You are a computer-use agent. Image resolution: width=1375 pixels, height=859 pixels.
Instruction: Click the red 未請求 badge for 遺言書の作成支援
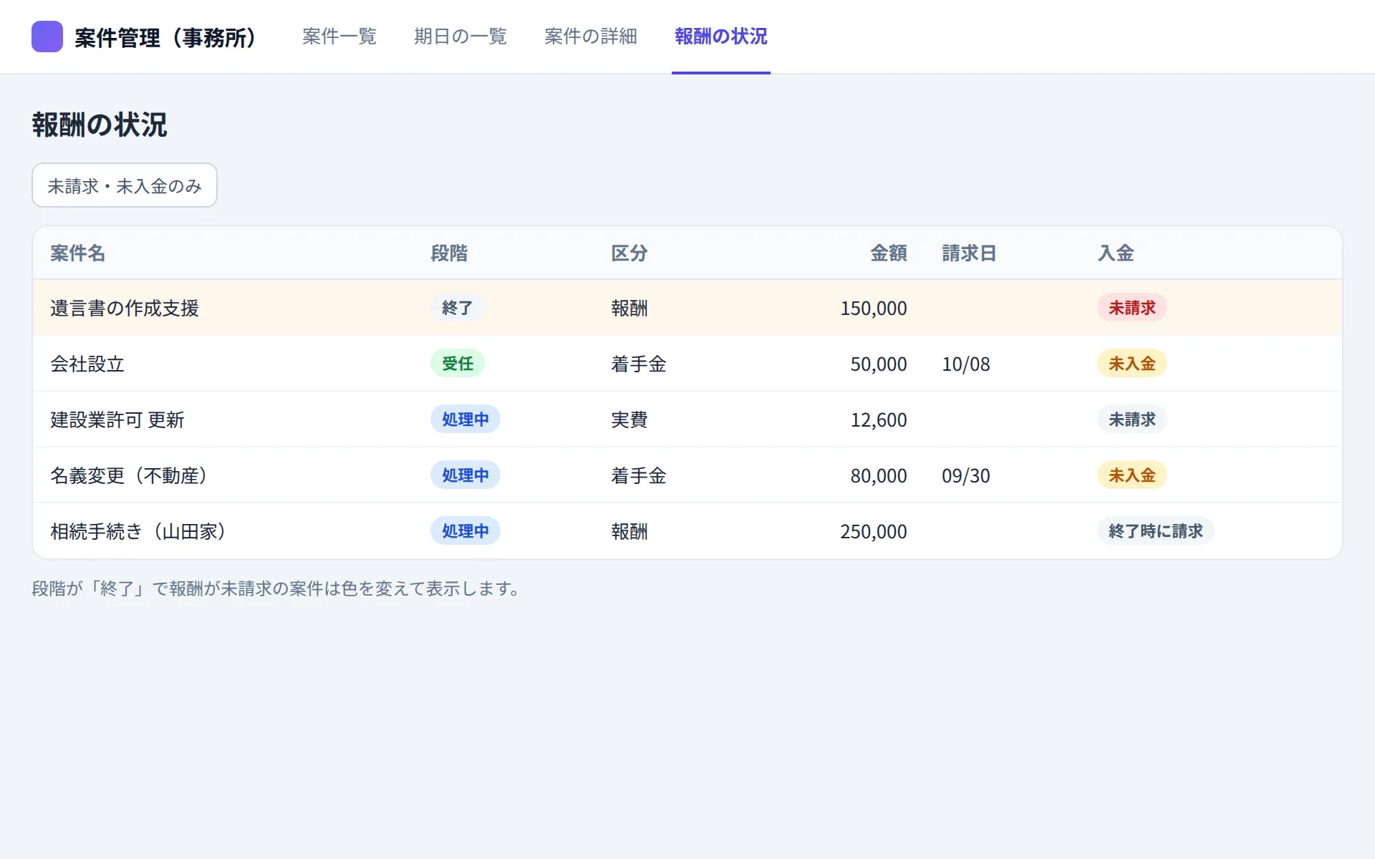[1132, 308]
